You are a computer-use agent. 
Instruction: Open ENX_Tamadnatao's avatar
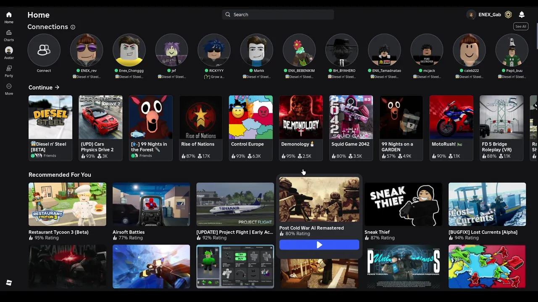point(384,50)
